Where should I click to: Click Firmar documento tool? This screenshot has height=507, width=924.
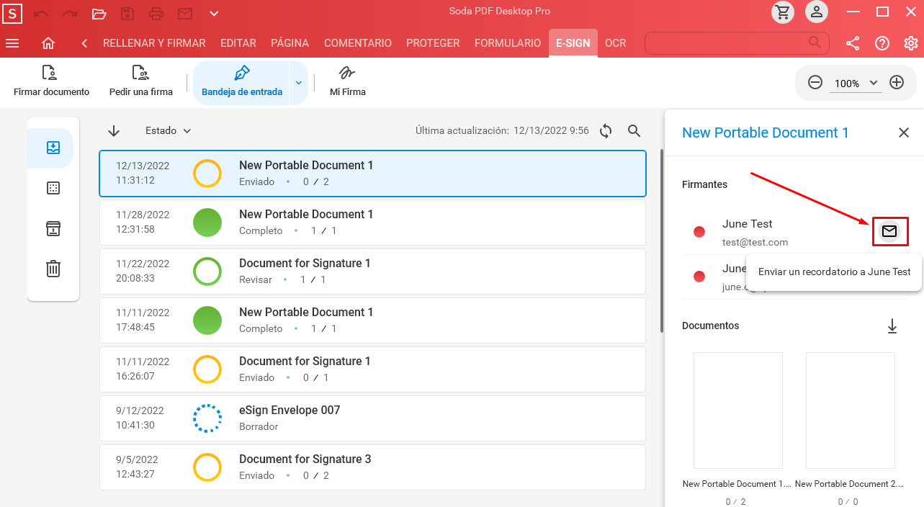point(51,82)
